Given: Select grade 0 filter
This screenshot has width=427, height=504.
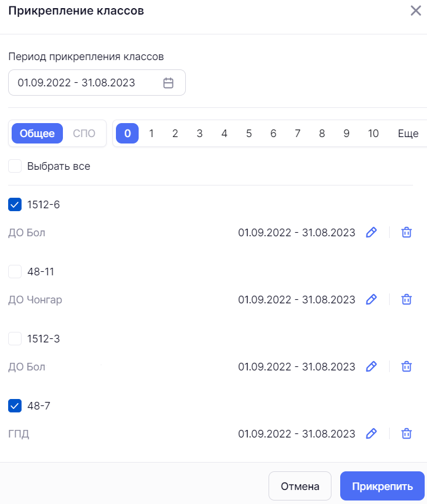Looking at the screenshot, I should pos(128,134).
